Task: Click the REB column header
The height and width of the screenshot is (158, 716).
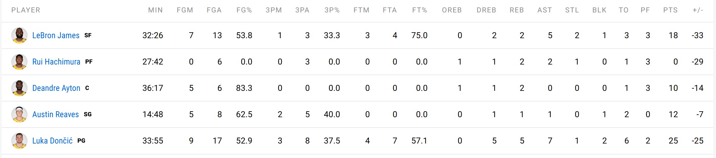Action: click(x=517, y=10)
